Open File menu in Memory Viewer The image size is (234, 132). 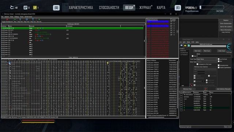(2, 16)
